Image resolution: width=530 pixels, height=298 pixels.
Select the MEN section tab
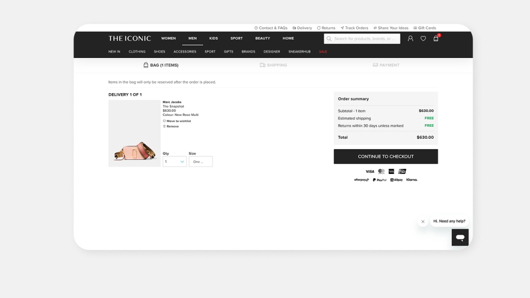click(193, 38)
